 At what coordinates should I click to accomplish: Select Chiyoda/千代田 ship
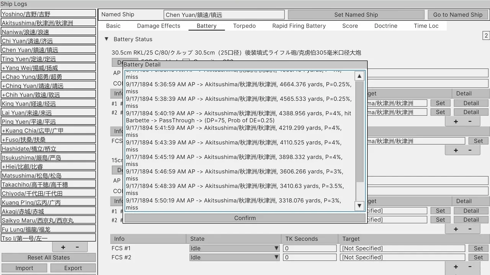click(48, 194)
